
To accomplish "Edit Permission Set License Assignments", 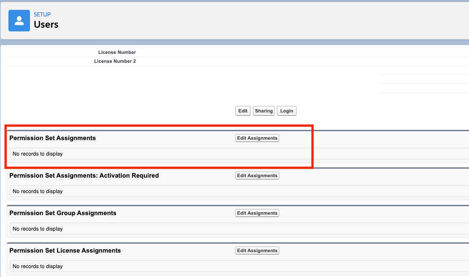I will [257, 250].
